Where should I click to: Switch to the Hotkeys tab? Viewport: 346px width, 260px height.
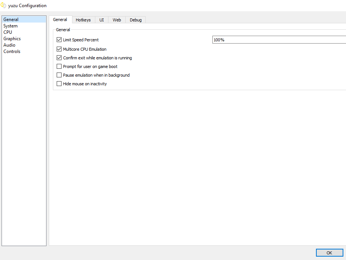pos(83,20)
